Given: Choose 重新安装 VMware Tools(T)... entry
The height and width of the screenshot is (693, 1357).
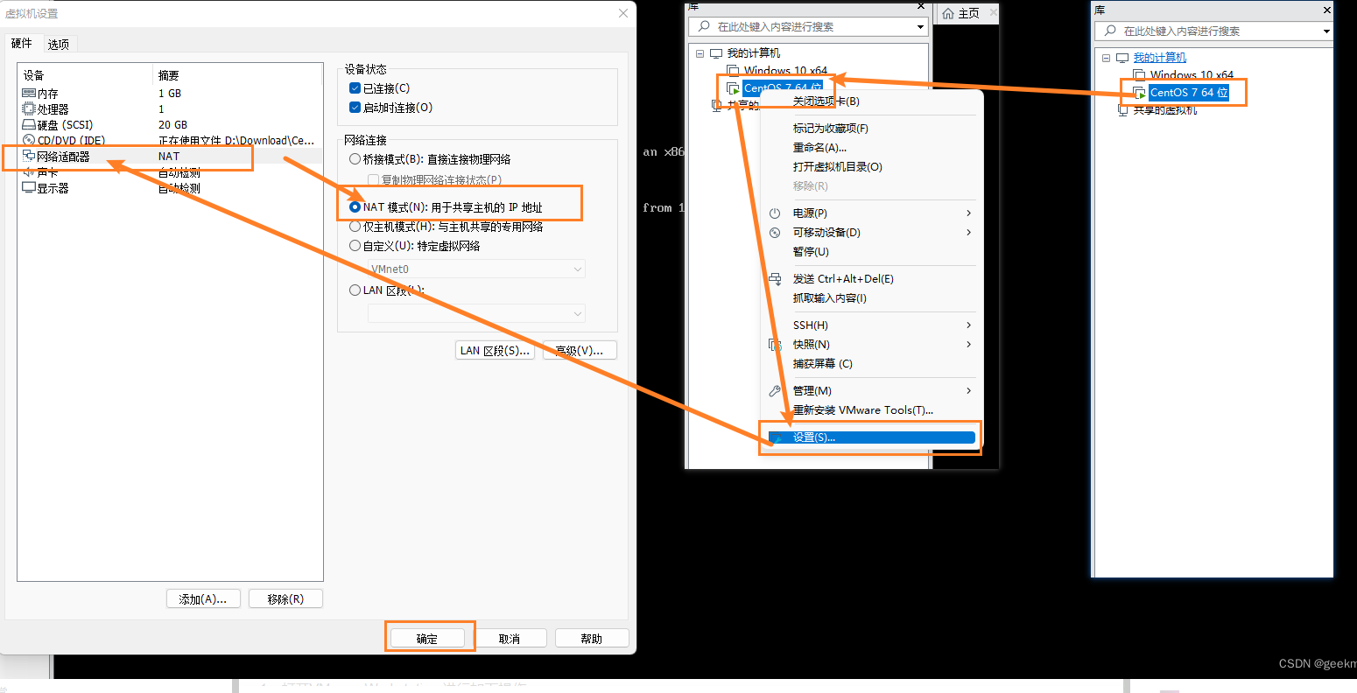Looking at the screenshot, I should coord(862,410).
